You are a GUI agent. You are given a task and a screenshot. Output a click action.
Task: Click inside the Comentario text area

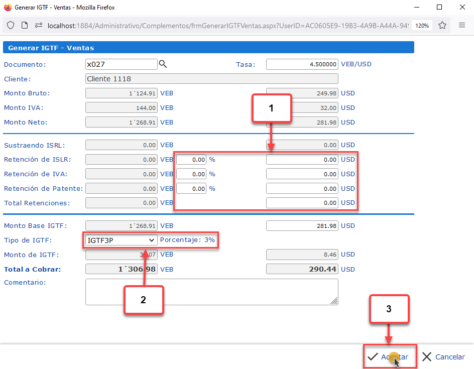click(x=211, y=292)
